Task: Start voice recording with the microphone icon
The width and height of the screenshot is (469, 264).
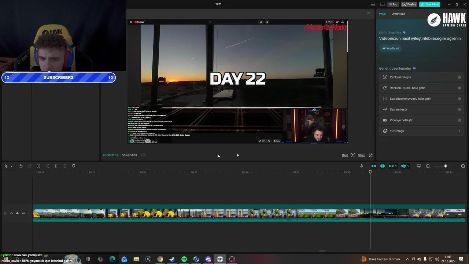Action: pos(362,166)
